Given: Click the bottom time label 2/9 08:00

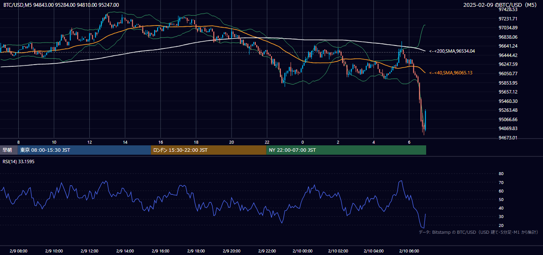Looking at the screenshot, I should [x=18, y=251].
